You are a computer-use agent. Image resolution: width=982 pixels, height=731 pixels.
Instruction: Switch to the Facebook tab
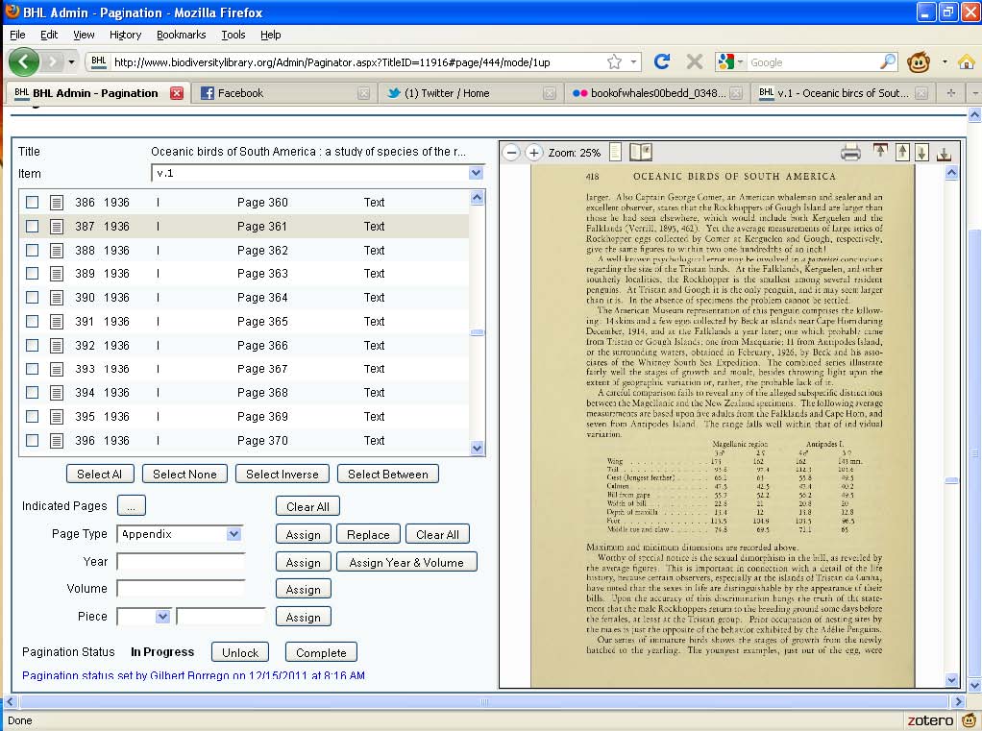240,93
